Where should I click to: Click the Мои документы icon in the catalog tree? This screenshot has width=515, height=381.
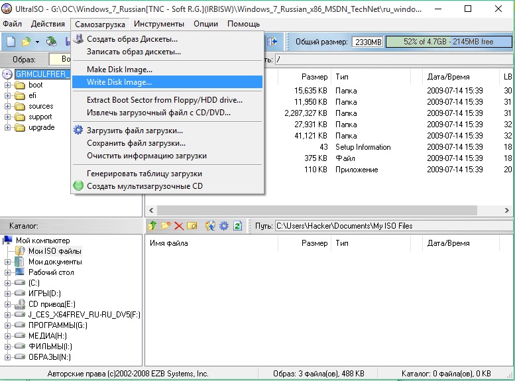tap(20, 262)
